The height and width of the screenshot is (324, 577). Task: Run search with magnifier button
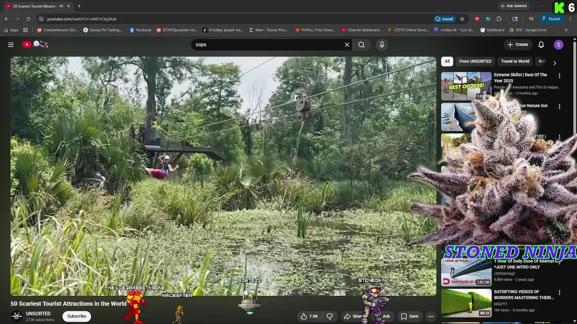point(362,45)
